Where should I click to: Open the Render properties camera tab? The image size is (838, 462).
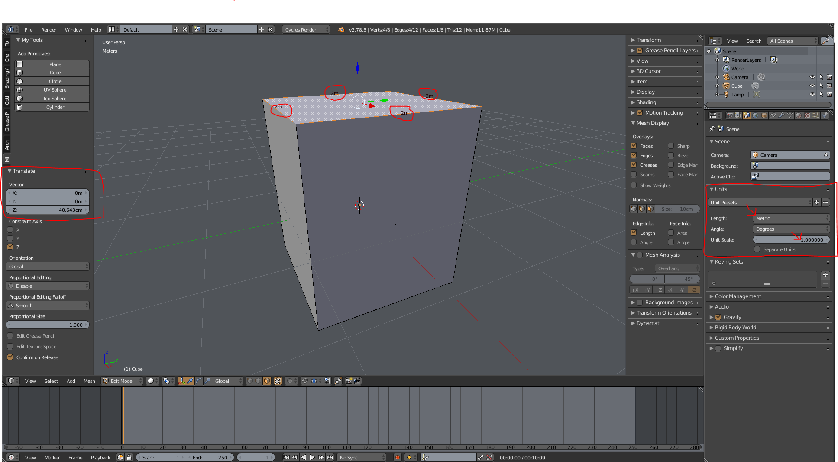pyautogui.click(x=730, y=115)
